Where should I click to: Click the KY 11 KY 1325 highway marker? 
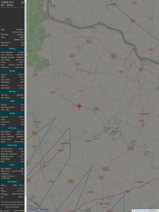(x=131, y=148)
